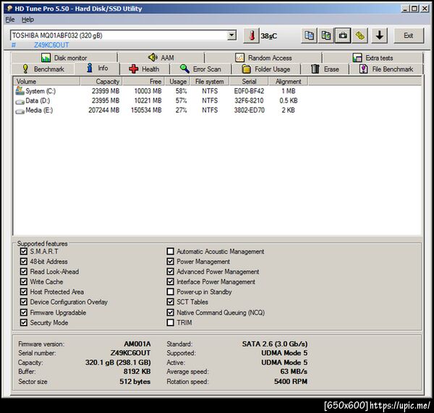
Task: Toggle the Power Management checkbox
Action: pos(170,261)
